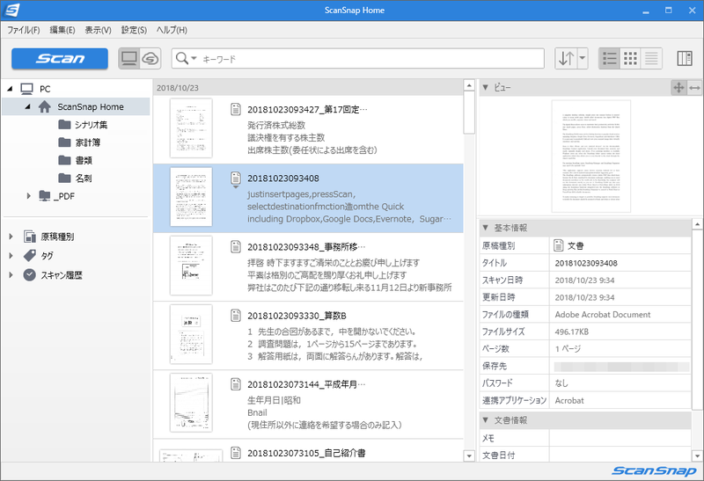Click document icon beside 20181023093427_第17回定
Image resolution: width=704 pixels, height=481 pixels.
pyautogui.click(x=236, y=109)
